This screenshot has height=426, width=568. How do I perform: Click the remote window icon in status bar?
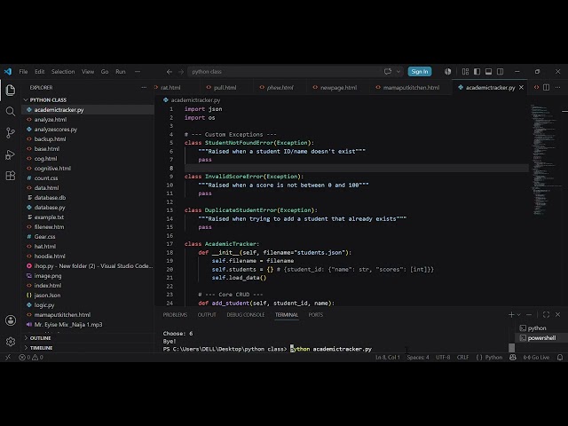[x=8, y=357]
